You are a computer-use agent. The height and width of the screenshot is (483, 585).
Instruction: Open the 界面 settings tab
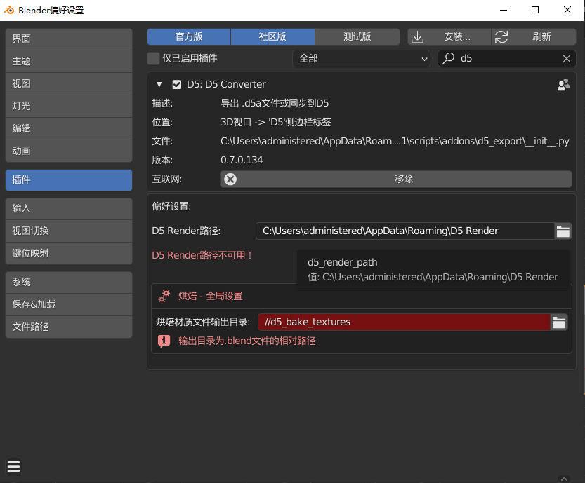click(69, 39)
